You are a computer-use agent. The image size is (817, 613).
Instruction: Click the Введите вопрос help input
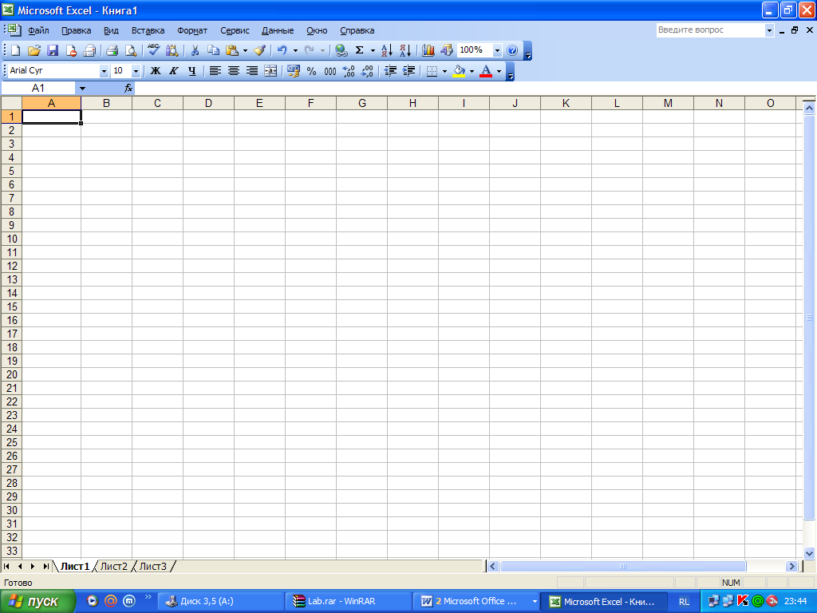(x=709, y=30)
